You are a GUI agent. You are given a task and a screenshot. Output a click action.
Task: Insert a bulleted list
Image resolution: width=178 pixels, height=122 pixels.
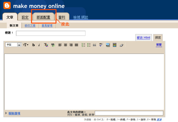(x=89, y=45)
